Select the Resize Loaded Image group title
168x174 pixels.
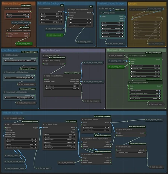[x=111, y=3]
